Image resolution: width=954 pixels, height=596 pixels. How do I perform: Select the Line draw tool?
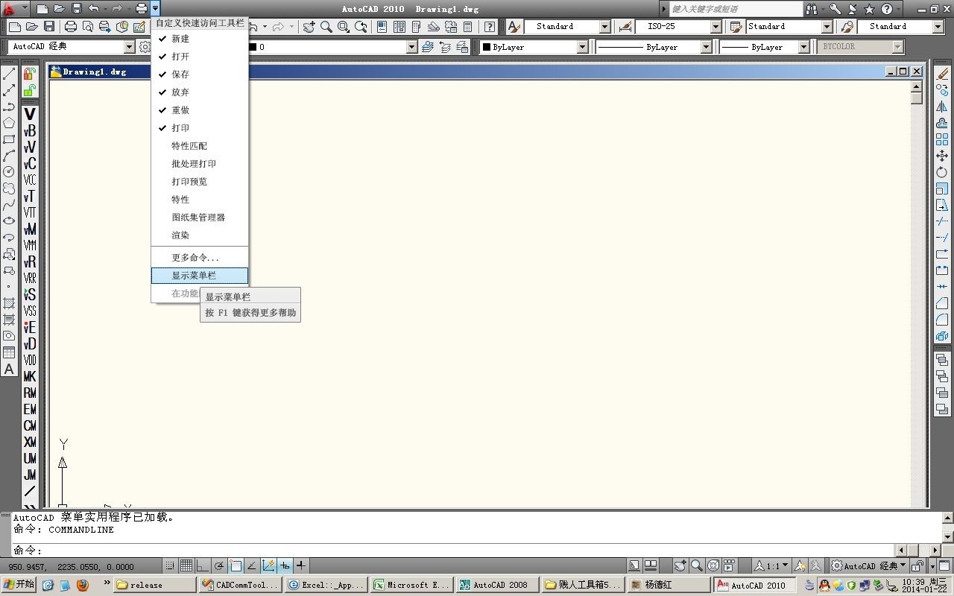(x=9, y=74)
